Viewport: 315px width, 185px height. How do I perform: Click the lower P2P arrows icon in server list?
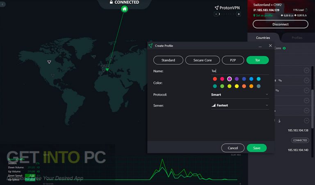tap(277, 90)
